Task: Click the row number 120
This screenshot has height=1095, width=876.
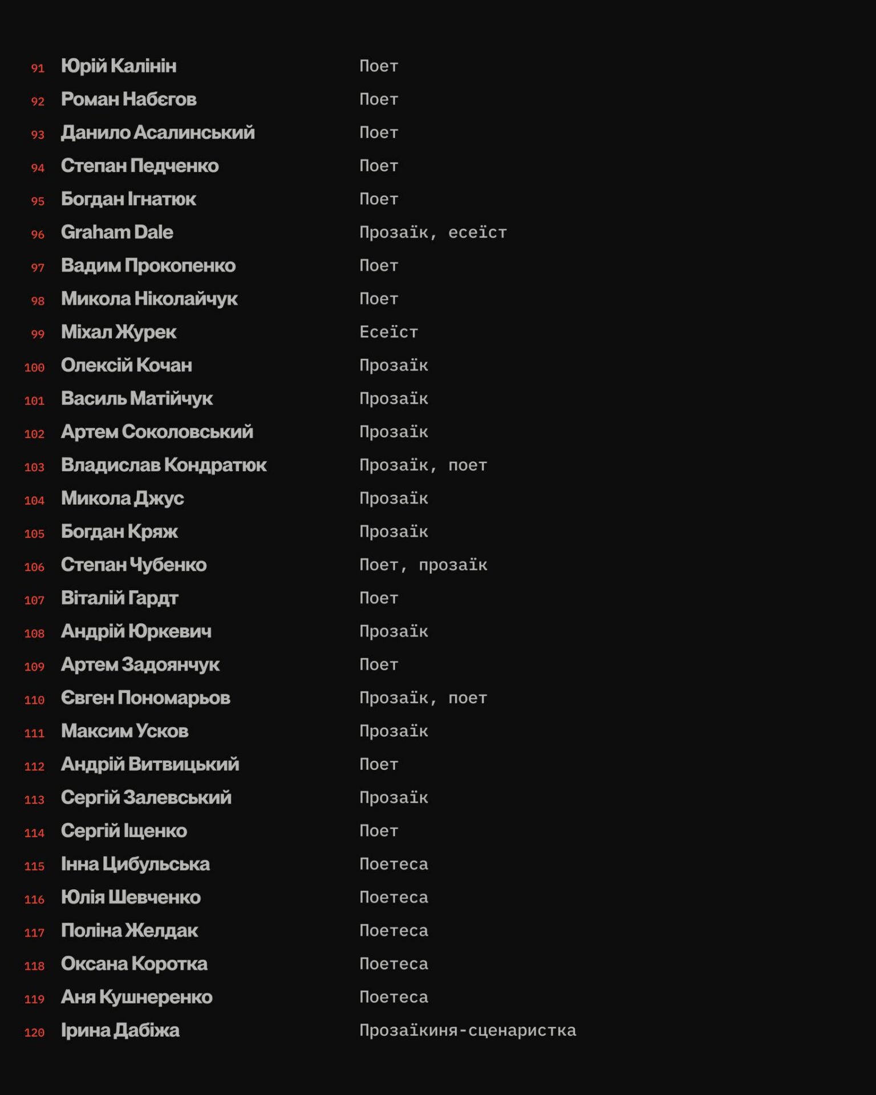Action: click(34, 1032)
